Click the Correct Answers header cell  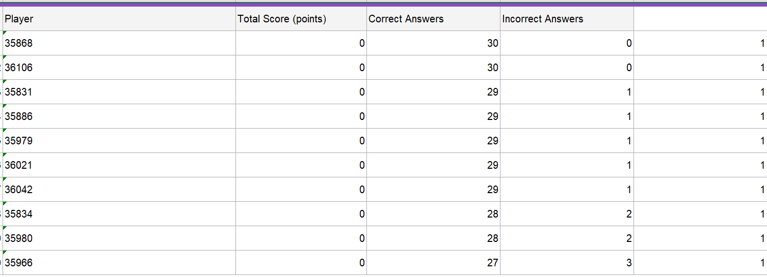click(x=433, y=19)
